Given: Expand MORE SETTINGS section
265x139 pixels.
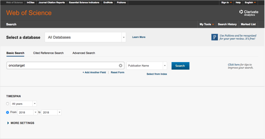Looking at the screenshot, I should [x=20, y=123].
